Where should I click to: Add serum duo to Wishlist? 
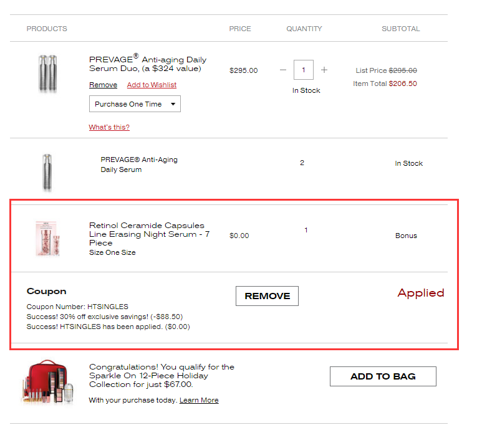click(x=152, y=85)
